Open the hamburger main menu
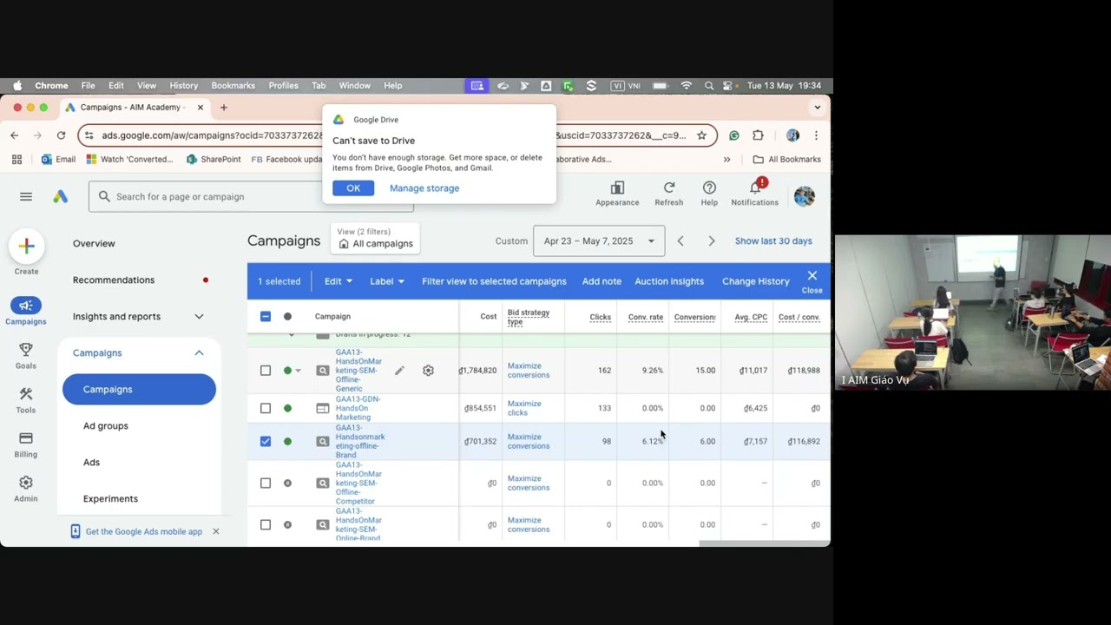 (x=26, y=197)
